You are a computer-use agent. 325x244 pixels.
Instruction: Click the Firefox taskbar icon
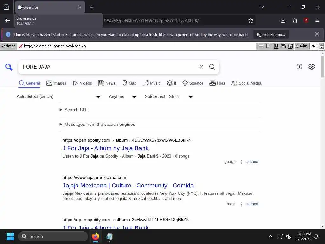pyautogui.click(x=95, y=236)
